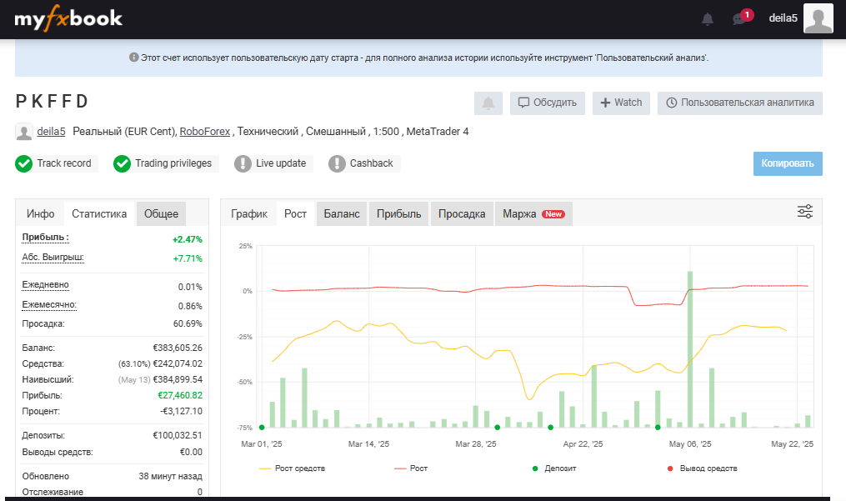This screenshot has width=846, height=501.
Task: Open chart settings sliders icon
Action: pyautogui.click(x=805, y=212)
